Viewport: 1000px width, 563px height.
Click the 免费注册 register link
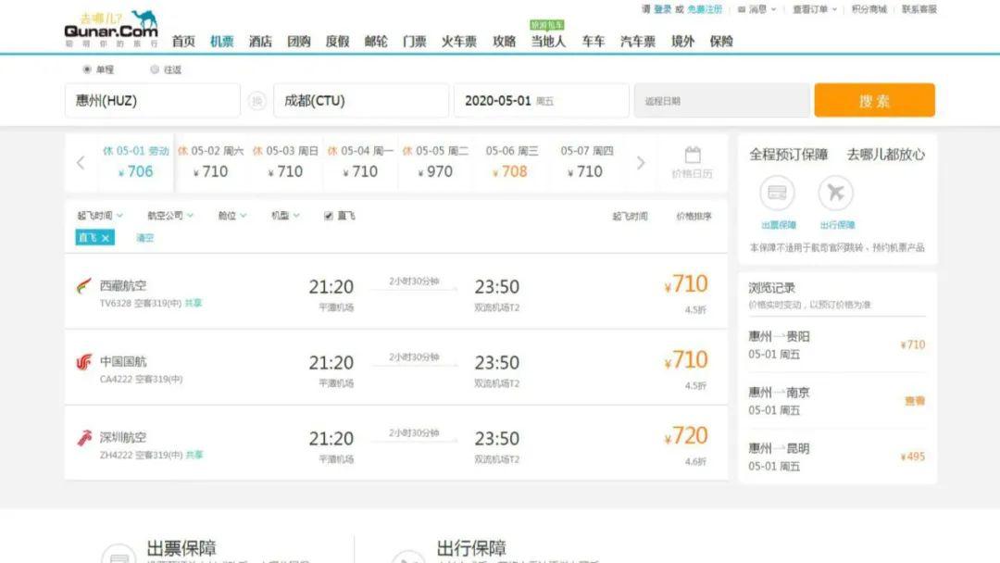pos(705,9)
